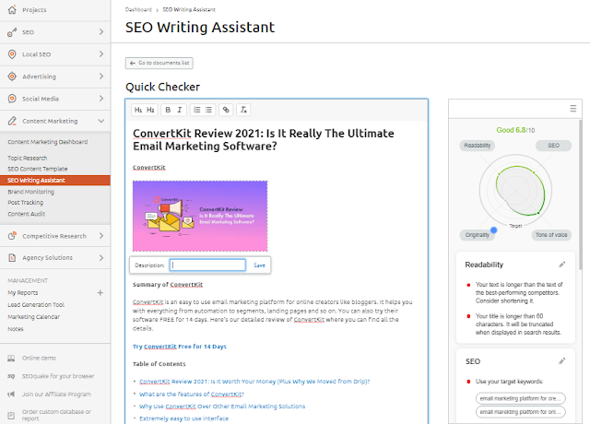Click the Social Media icon
Screen dimensions: 590x424
coord(12,99)
